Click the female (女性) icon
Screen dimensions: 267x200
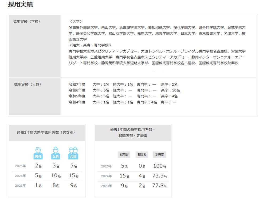pyautogui.click(x=56, y=153)
